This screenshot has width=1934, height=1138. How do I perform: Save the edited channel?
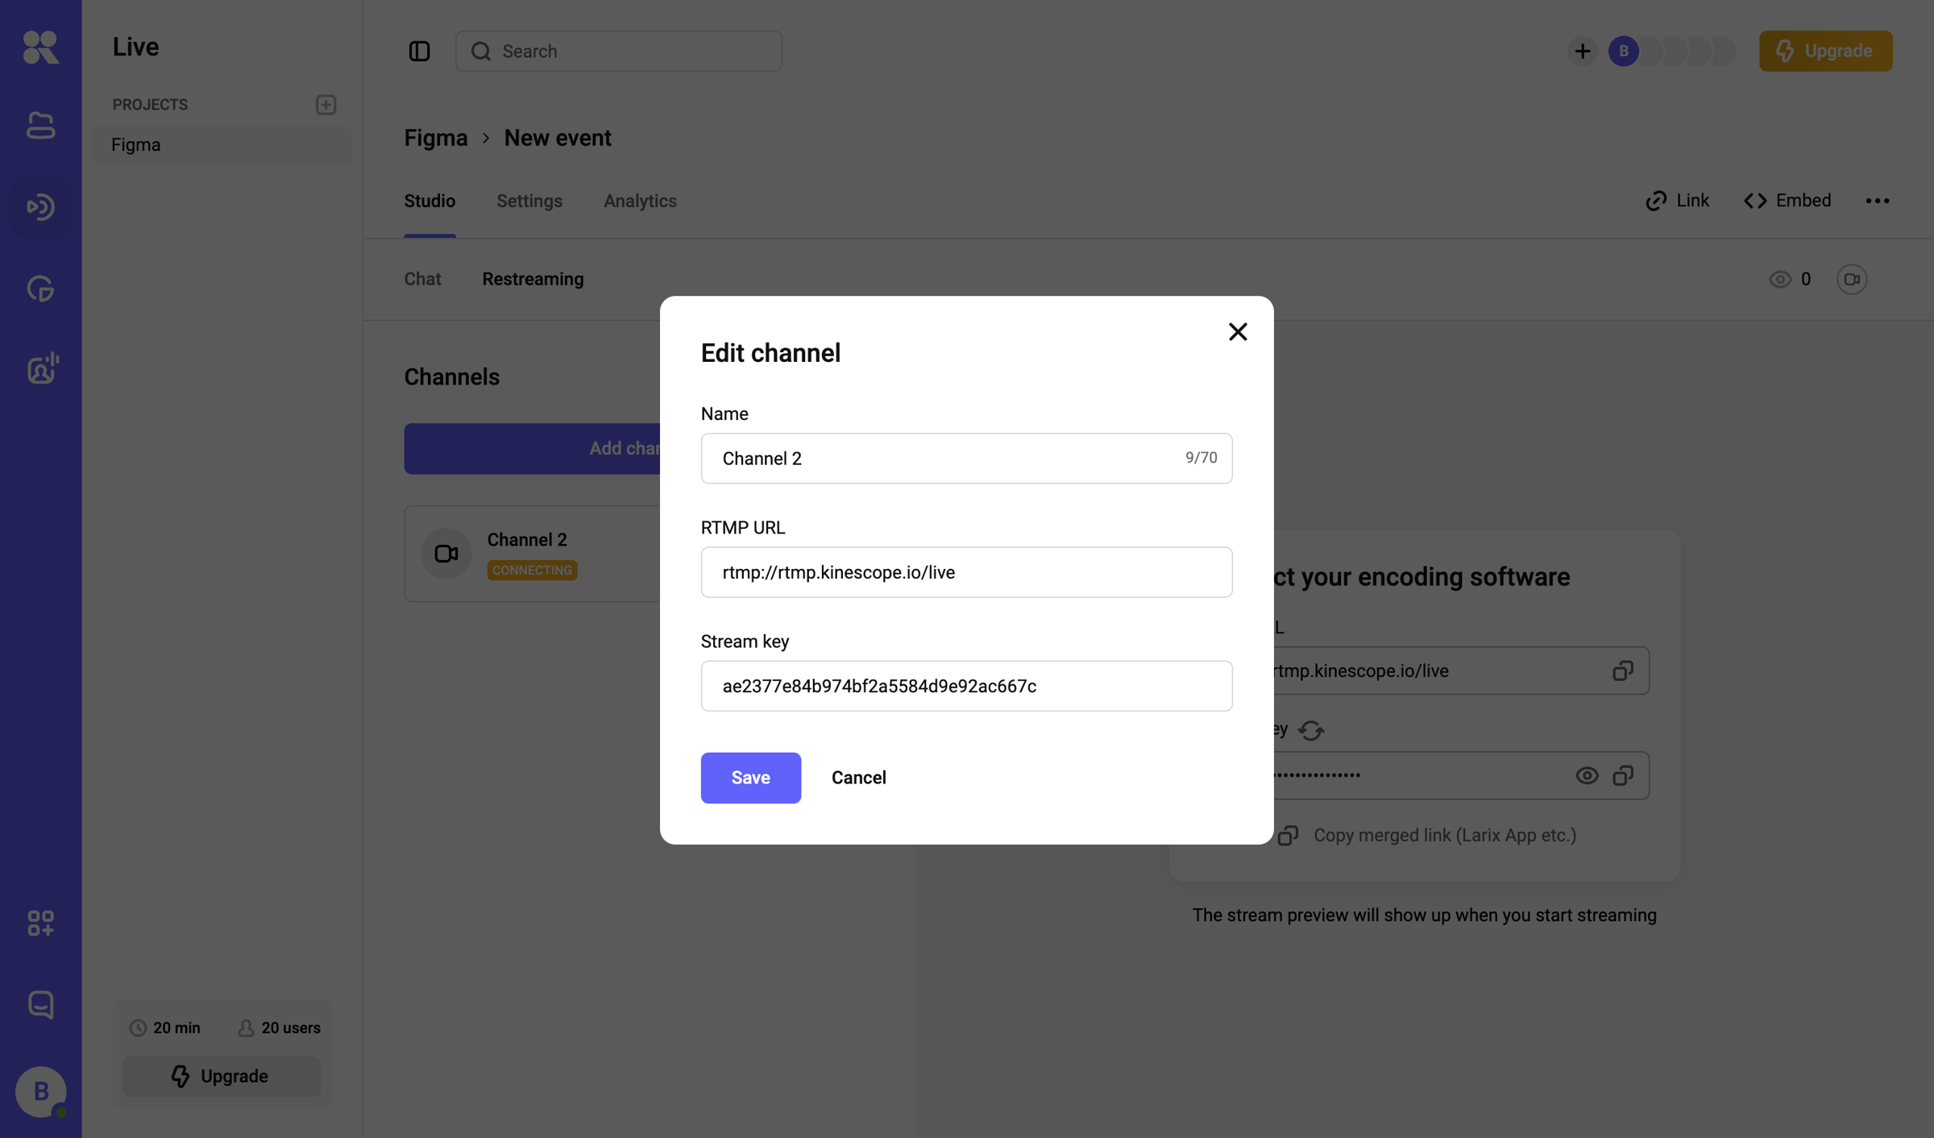(x=750, y=778)
